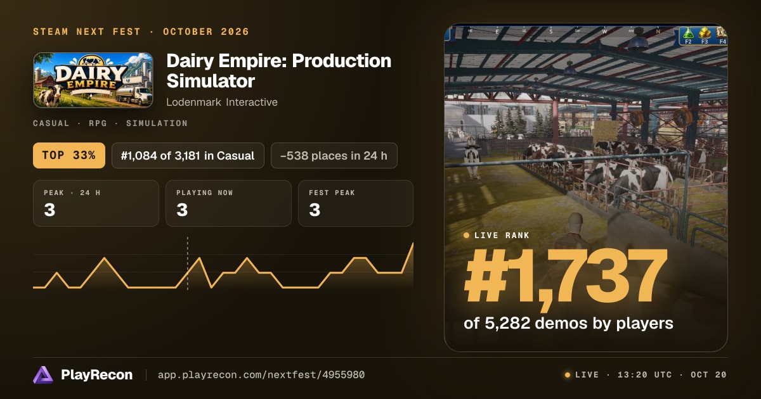Click the PlayRecon wordmark
Image resolution: width=761 pixels, height=399 pixels.
(97, 375)
